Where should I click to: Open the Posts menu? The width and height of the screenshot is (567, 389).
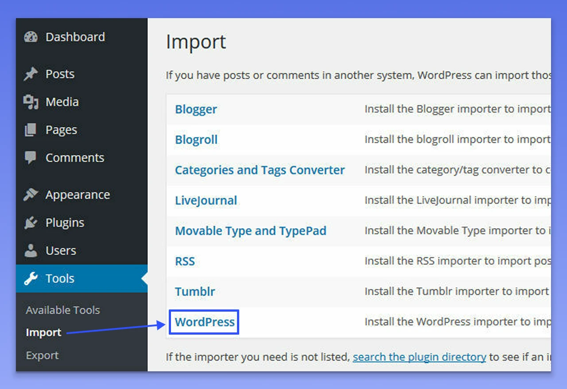tap(60, 74)
